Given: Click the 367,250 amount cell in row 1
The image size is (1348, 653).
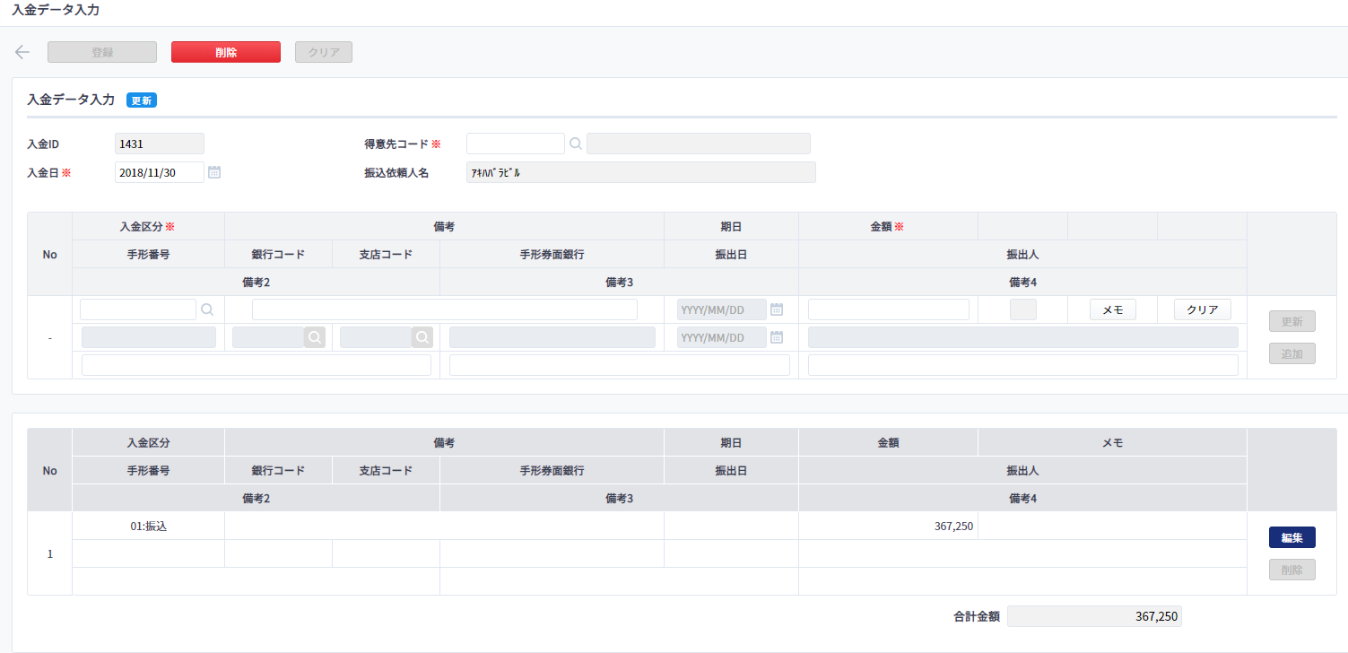Looking at the screenshot, I should 889,527.
